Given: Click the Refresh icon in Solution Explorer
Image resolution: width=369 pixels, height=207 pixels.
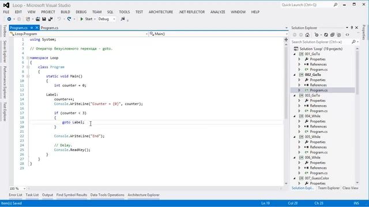Looking at the screenshot, I should point(326,34).
